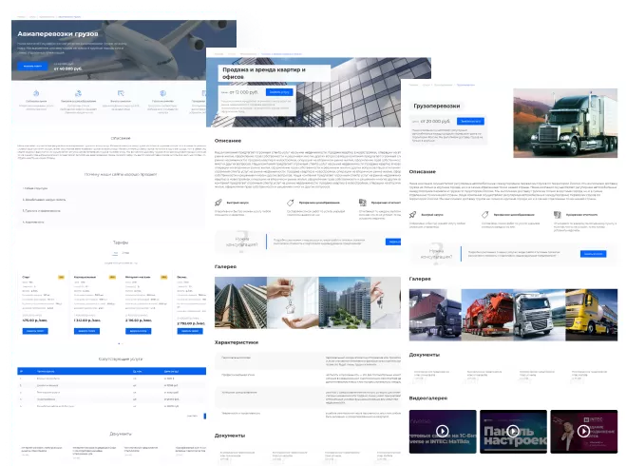The height and width of the screenshot is (466, 626).
Task: Play the first video in Видеогалерея
Action: (443, 430)
